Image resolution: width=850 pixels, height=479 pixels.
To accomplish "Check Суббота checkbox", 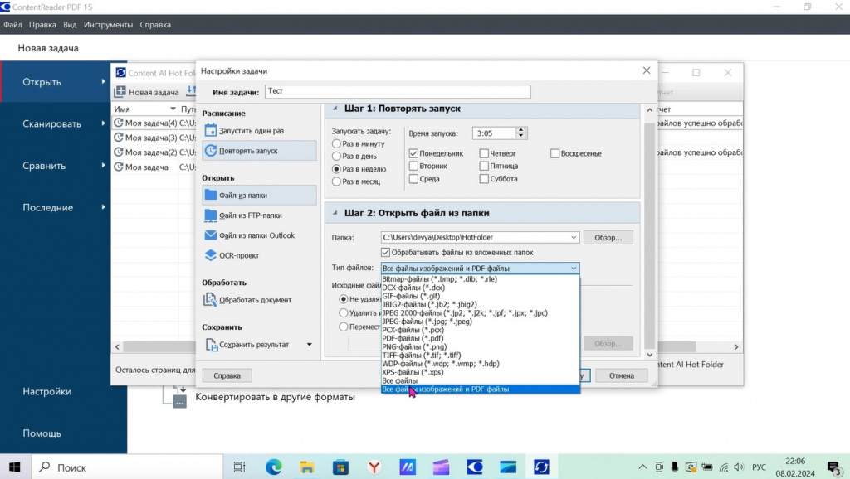I will (484, 179).
